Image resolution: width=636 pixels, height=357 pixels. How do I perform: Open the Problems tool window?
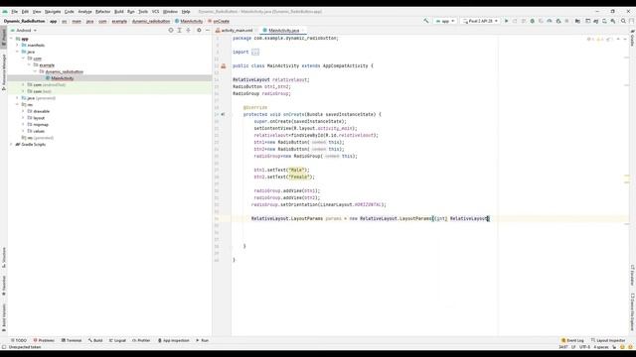[x=44, y=340]
